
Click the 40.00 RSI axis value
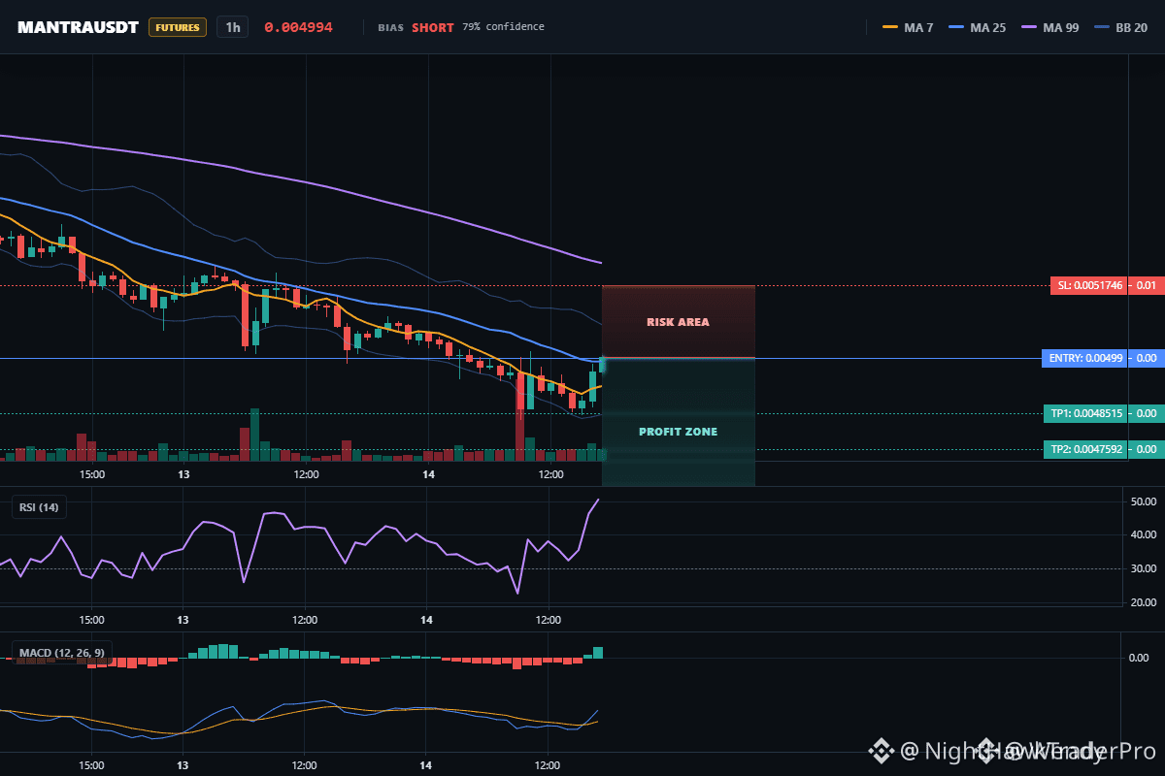(1142, 534)
